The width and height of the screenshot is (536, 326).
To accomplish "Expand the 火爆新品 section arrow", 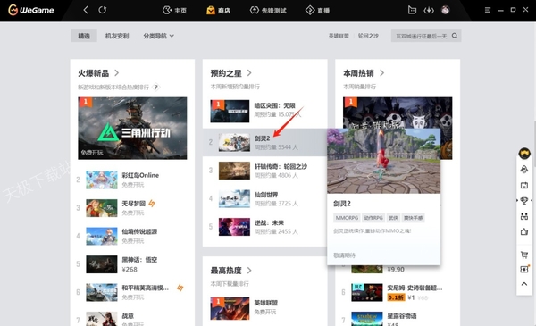I will pos(116,72).
